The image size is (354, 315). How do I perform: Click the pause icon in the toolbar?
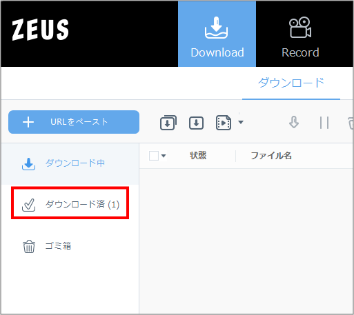pyautogui.click(x=324, y=123)
